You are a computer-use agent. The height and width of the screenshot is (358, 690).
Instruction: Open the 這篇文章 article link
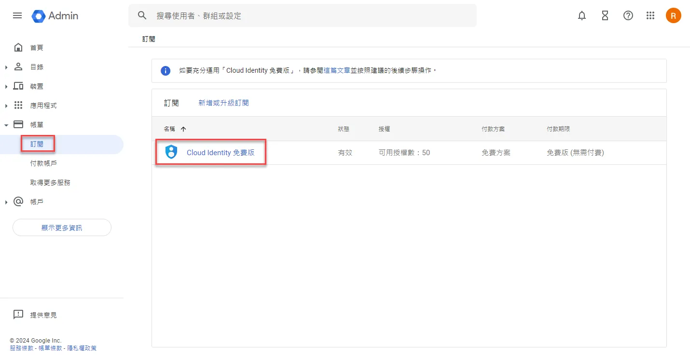click(337, 70)
